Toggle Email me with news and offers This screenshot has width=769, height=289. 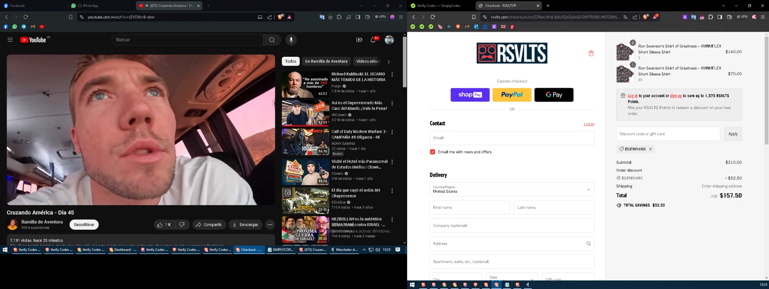click(433, 152)
